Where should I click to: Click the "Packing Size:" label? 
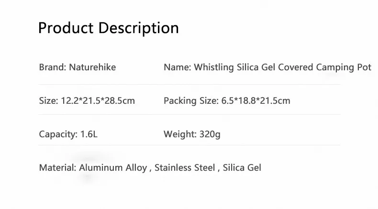click(x=191, y=101)
